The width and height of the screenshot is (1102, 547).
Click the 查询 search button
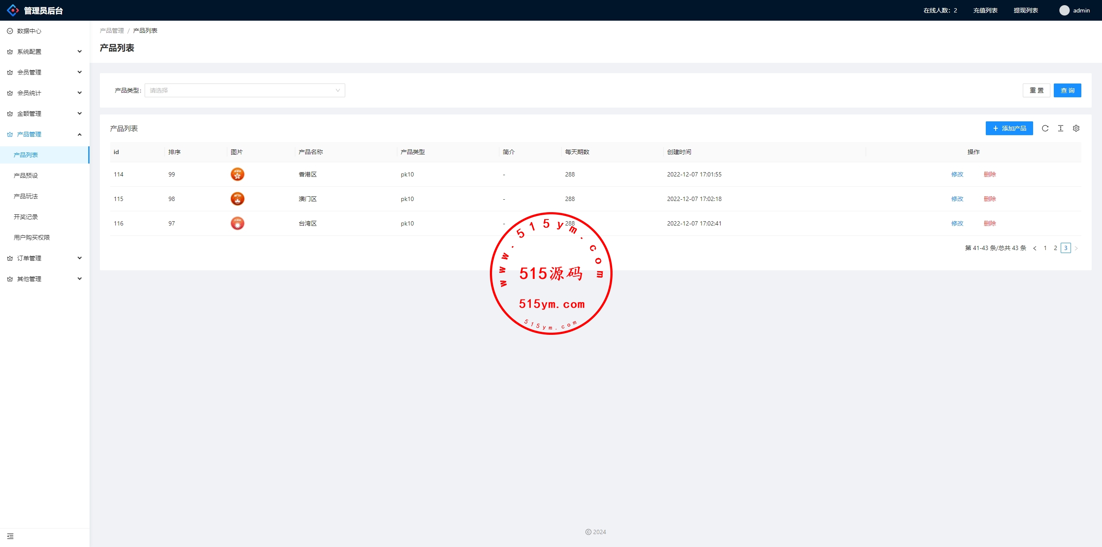click(1067, 90)
